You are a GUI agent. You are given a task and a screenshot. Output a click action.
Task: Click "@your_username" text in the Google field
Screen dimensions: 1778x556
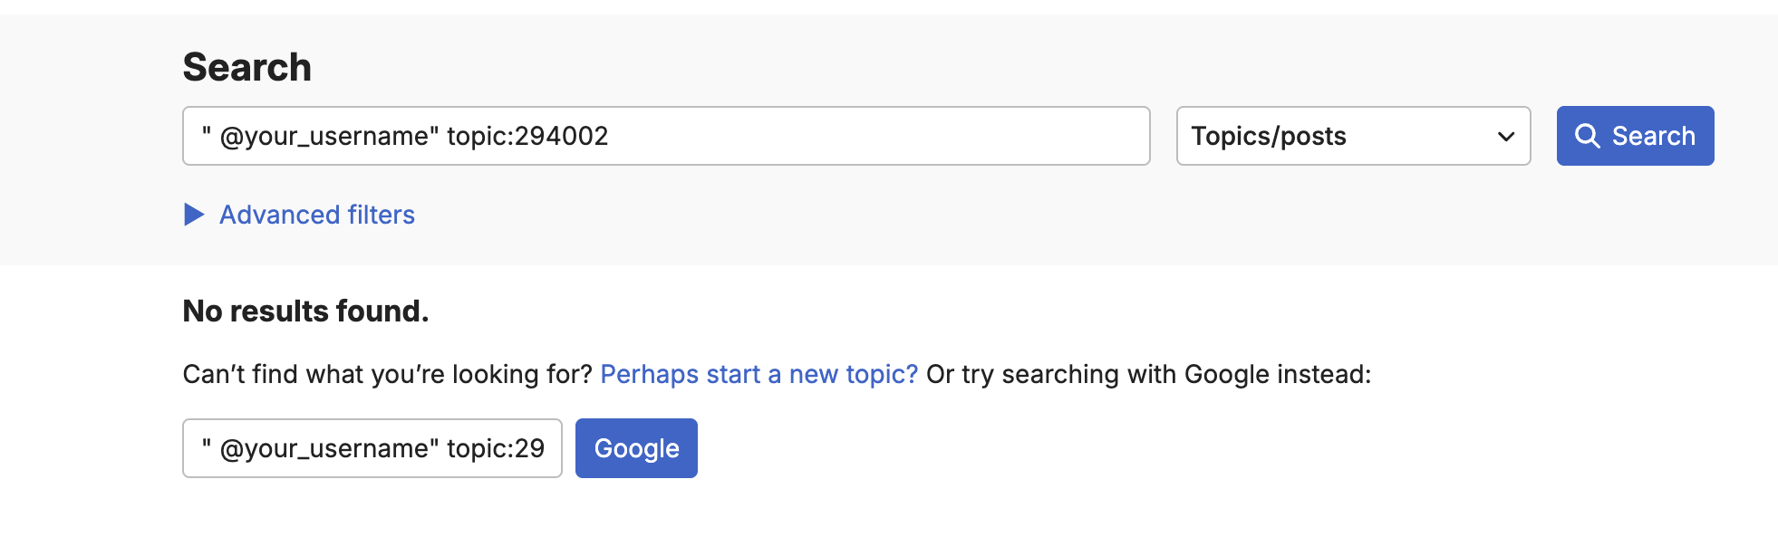324,448
